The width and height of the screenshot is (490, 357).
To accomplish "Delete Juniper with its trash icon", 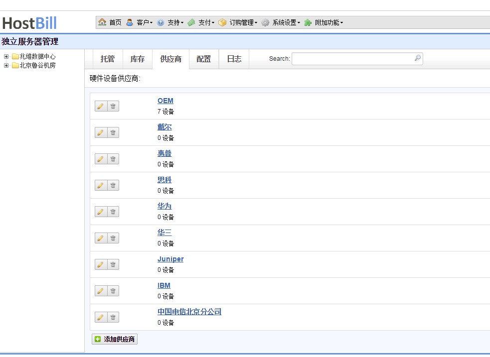I will click(x=113, y=264).
